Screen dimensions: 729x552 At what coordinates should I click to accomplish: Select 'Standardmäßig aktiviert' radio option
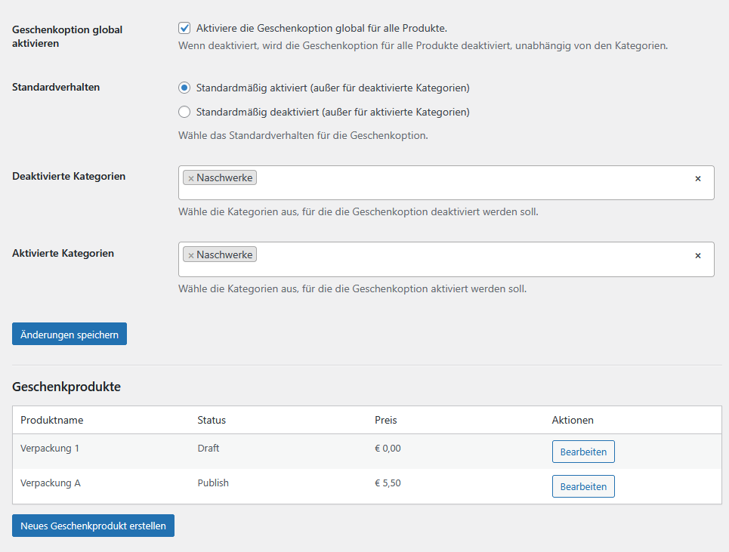(184, 88)
